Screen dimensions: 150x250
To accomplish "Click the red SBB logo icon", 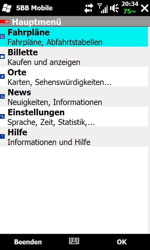I will click(5, 21).
